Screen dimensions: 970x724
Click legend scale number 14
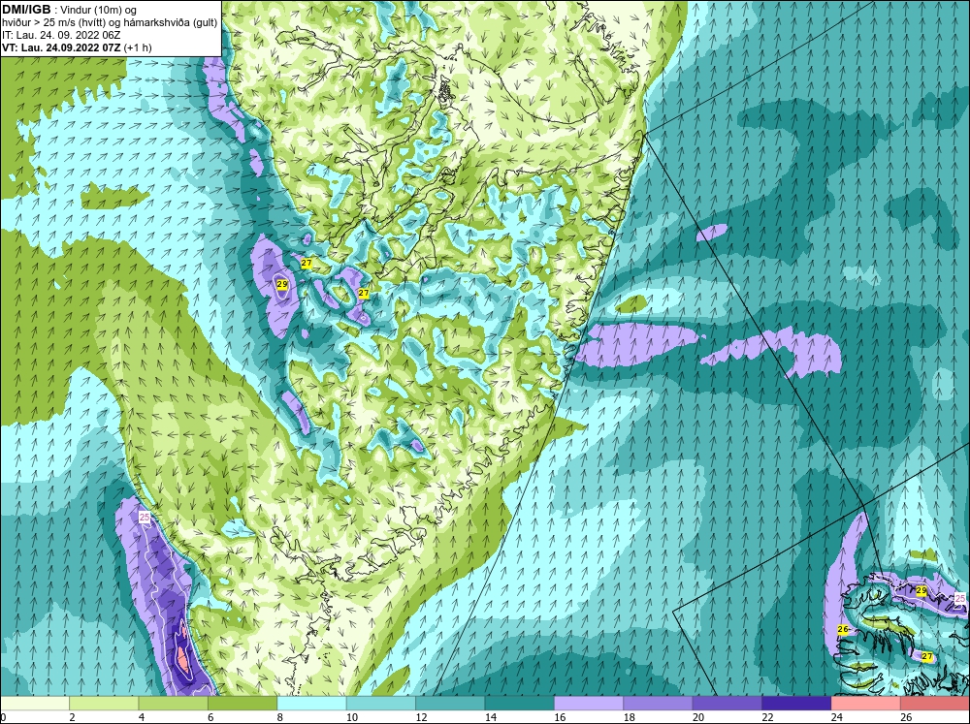(x=490, y=717)
